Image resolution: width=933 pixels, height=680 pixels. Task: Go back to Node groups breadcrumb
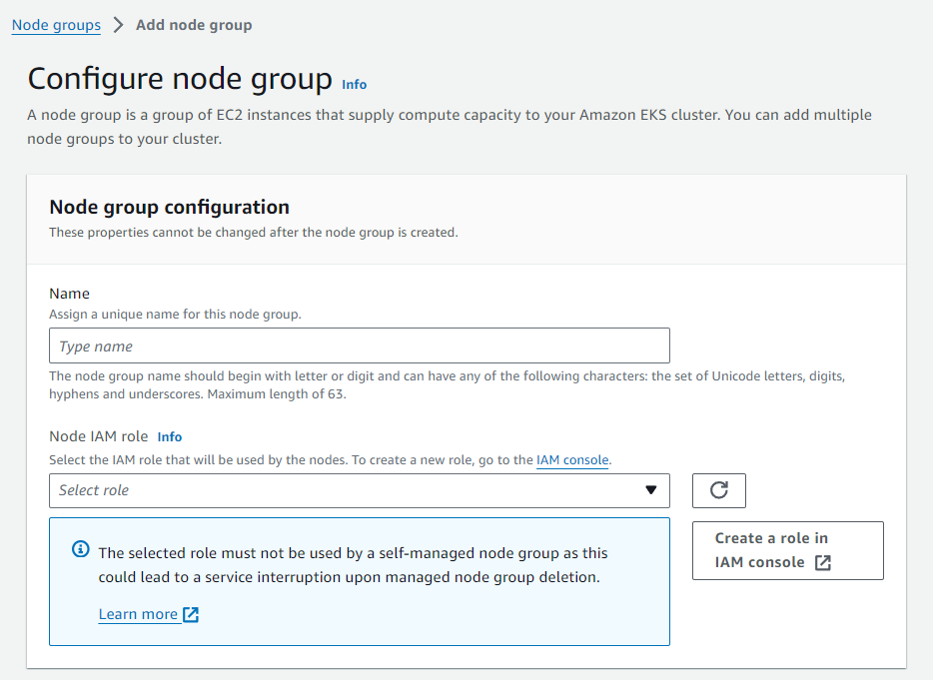[x=57, y=25]
